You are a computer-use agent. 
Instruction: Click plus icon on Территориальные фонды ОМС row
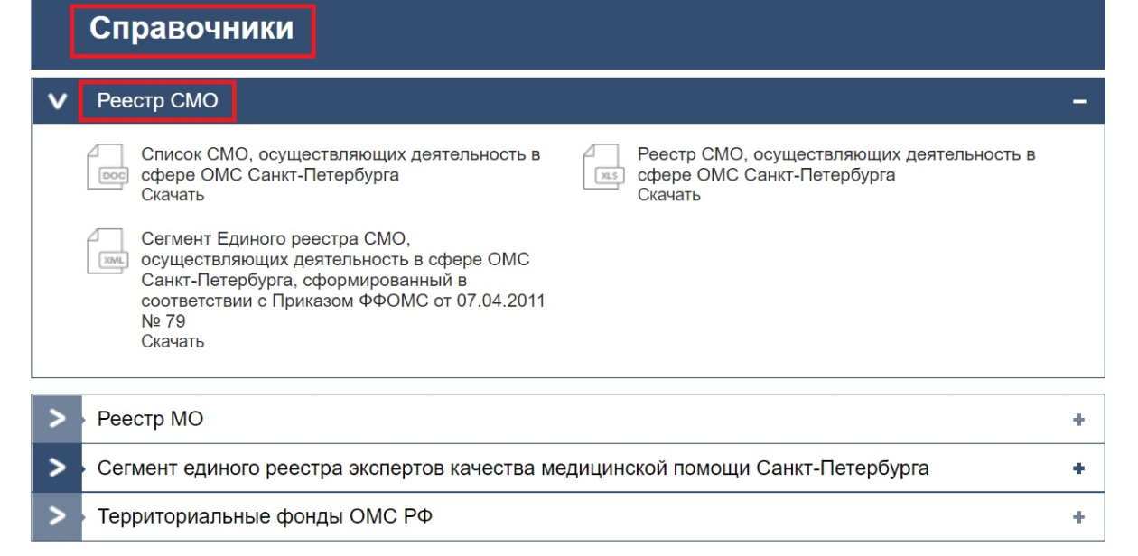coord(1078,517)
